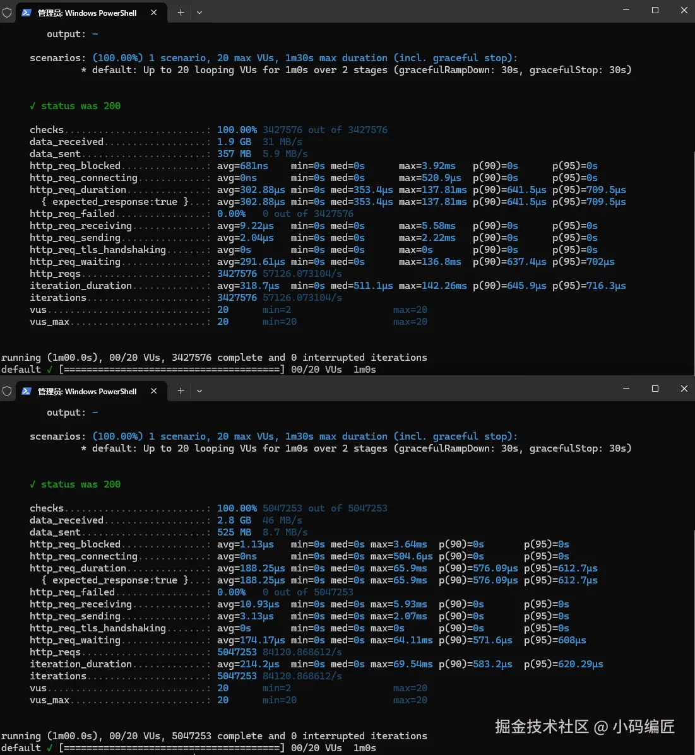Click the admin shield icon in lower terminal
Screen dimensions: 695x755
[x=7, y=391]
